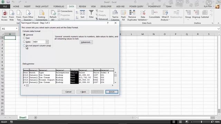Select the Salesperson column in preview
The image size is (221, 124).
pyautogui.click(x=63, y=76)
